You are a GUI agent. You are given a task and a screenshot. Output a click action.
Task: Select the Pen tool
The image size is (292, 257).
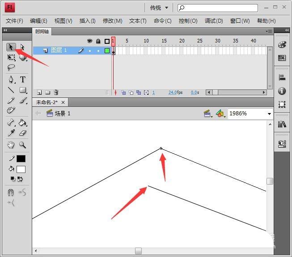pyautogui.click(x=11, y=80)
